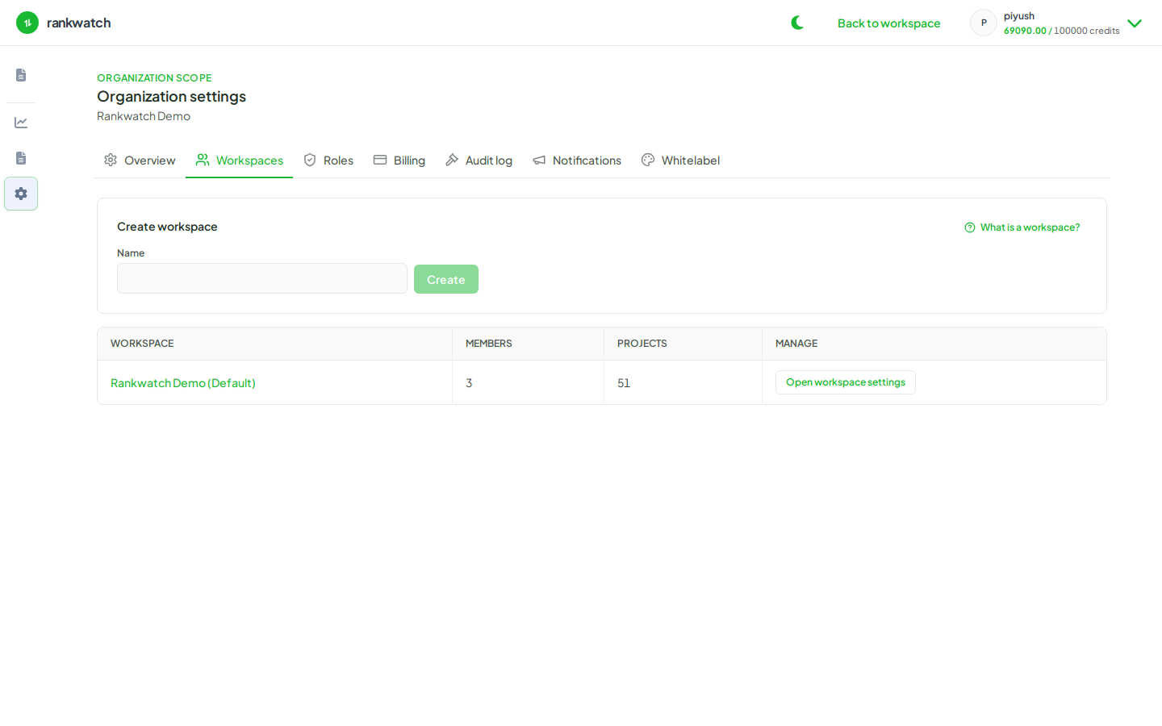Click the Back to workspace link
The height and width of the screenshot is (726, 1162).
(x=888, y=23)
